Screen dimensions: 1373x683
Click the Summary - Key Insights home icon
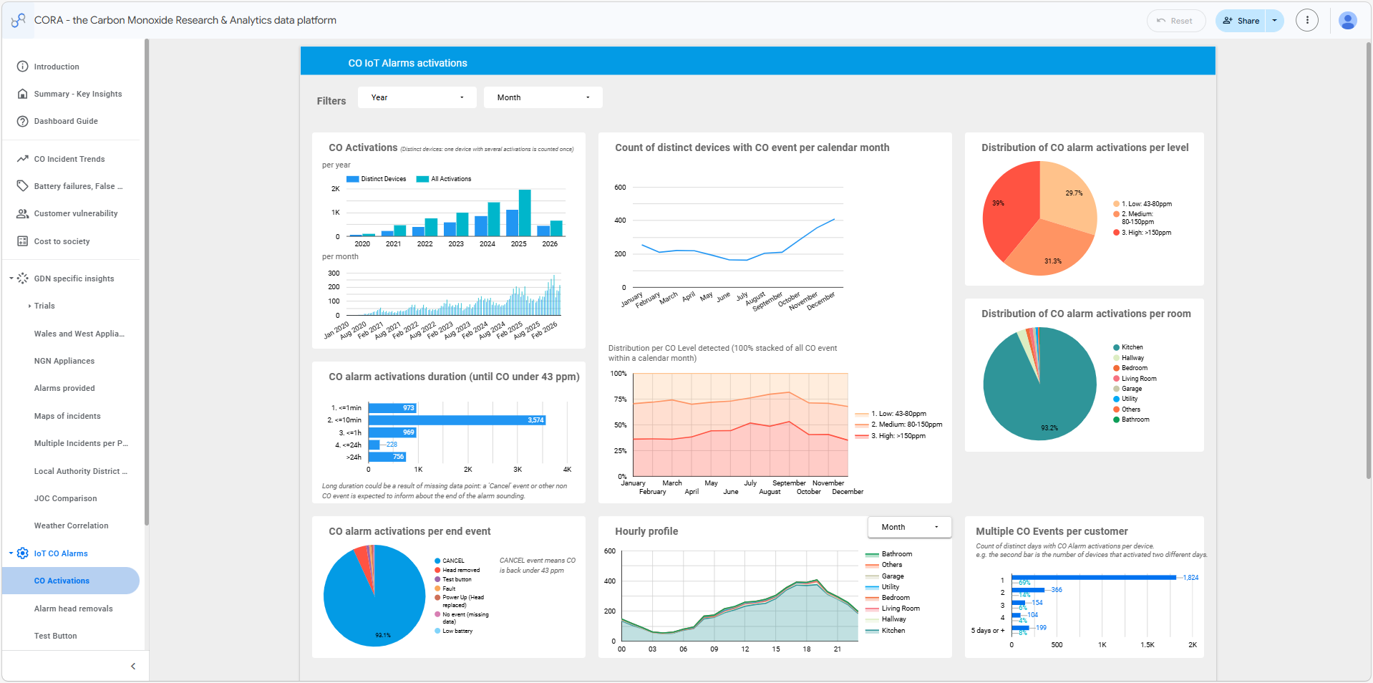23,94
